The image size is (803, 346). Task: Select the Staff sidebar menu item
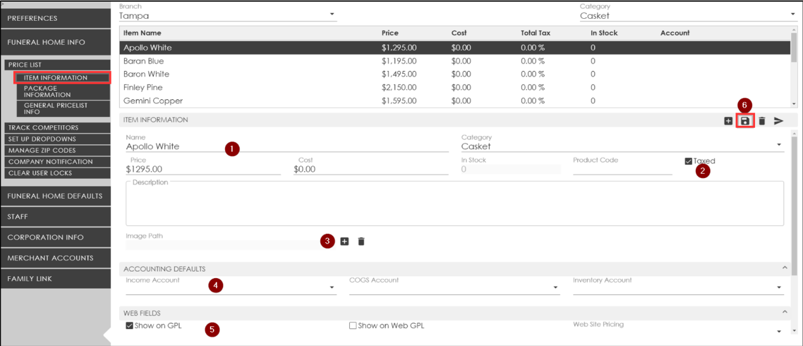coord(55,216)
